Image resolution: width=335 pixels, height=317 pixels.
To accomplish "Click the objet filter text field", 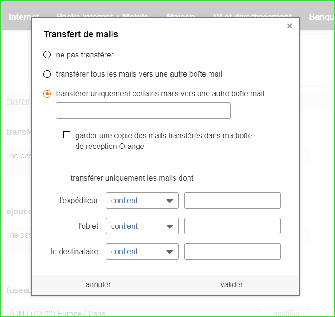I will point(232,226).
